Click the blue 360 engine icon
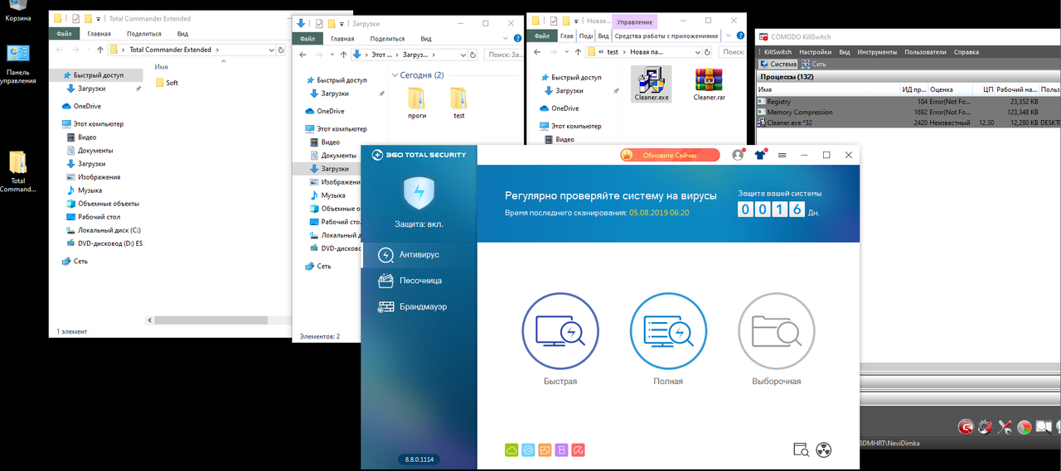 [x=528, y=449]
